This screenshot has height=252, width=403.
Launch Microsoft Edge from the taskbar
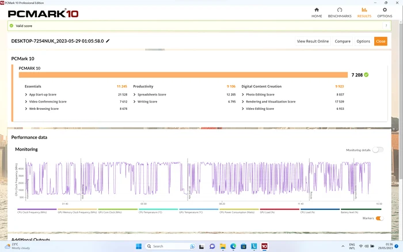(233, 247)
